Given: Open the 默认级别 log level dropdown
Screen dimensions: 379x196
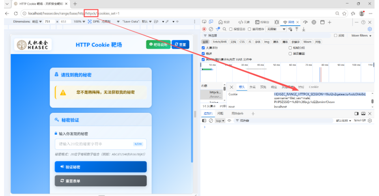Looking at the screenshot, I should click(x=343, y=121).
